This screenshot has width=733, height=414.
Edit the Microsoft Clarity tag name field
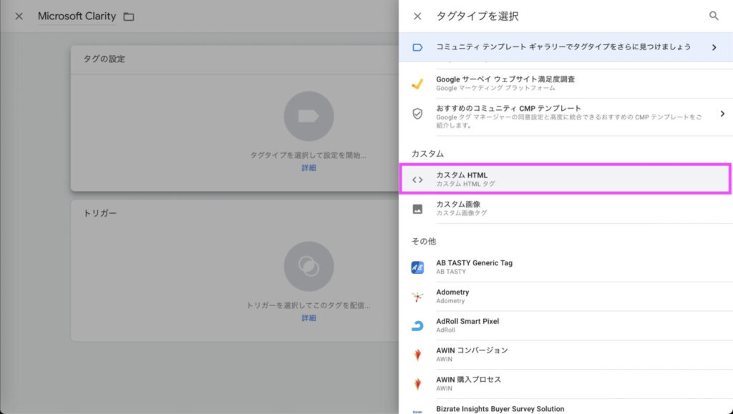point(77,16)
